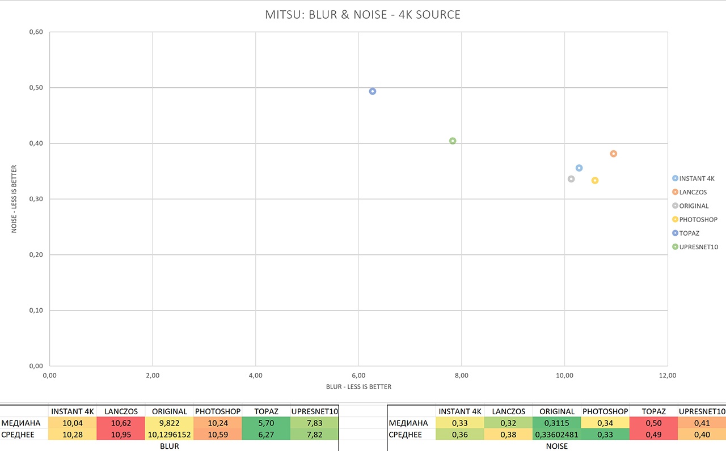Click the LANCZOS legend marker icon

(x=675, y=192)
